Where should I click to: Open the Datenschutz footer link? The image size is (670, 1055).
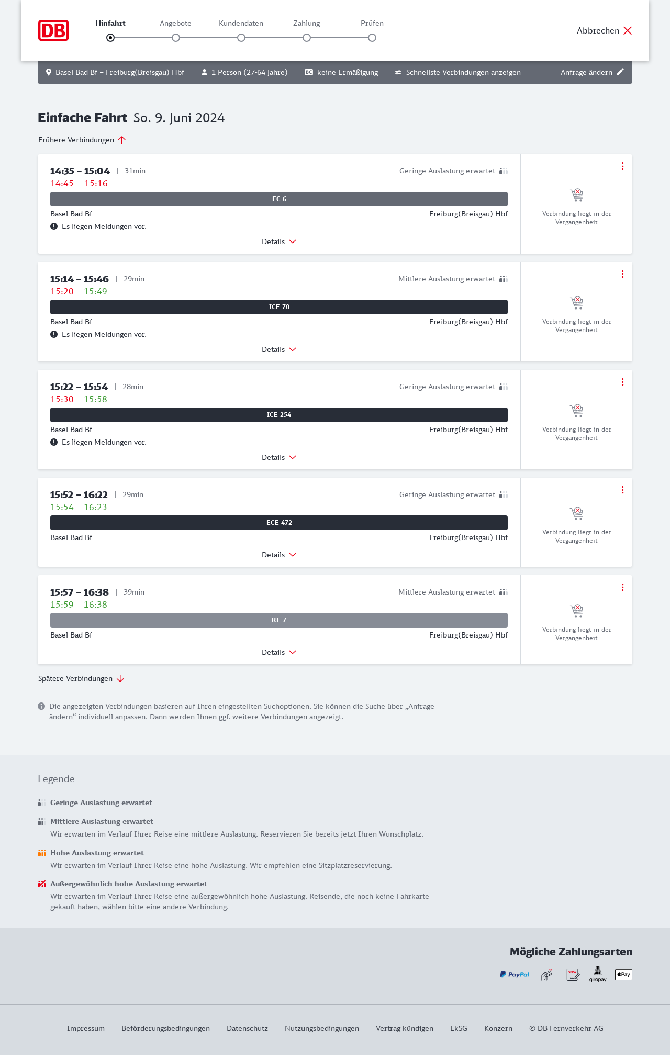(247, 1028)
